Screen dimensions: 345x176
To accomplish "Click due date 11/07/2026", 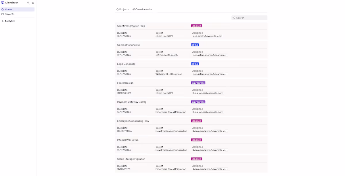I will [x=124, y=169].
